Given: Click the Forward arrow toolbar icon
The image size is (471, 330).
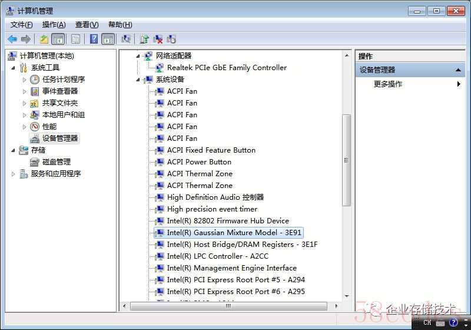Looking at the screenshot, I should (26, 39).
